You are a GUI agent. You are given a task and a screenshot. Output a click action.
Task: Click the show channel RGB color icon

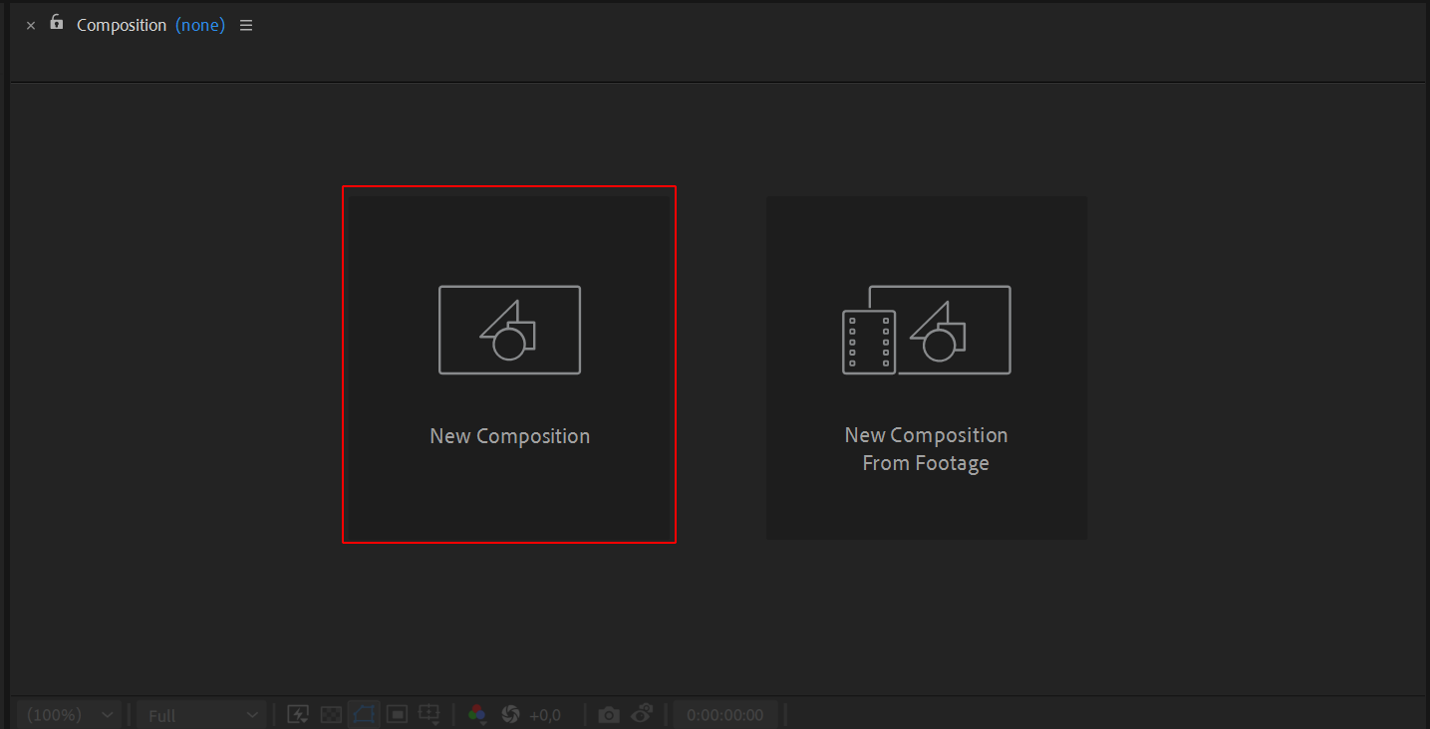[477, 715]
